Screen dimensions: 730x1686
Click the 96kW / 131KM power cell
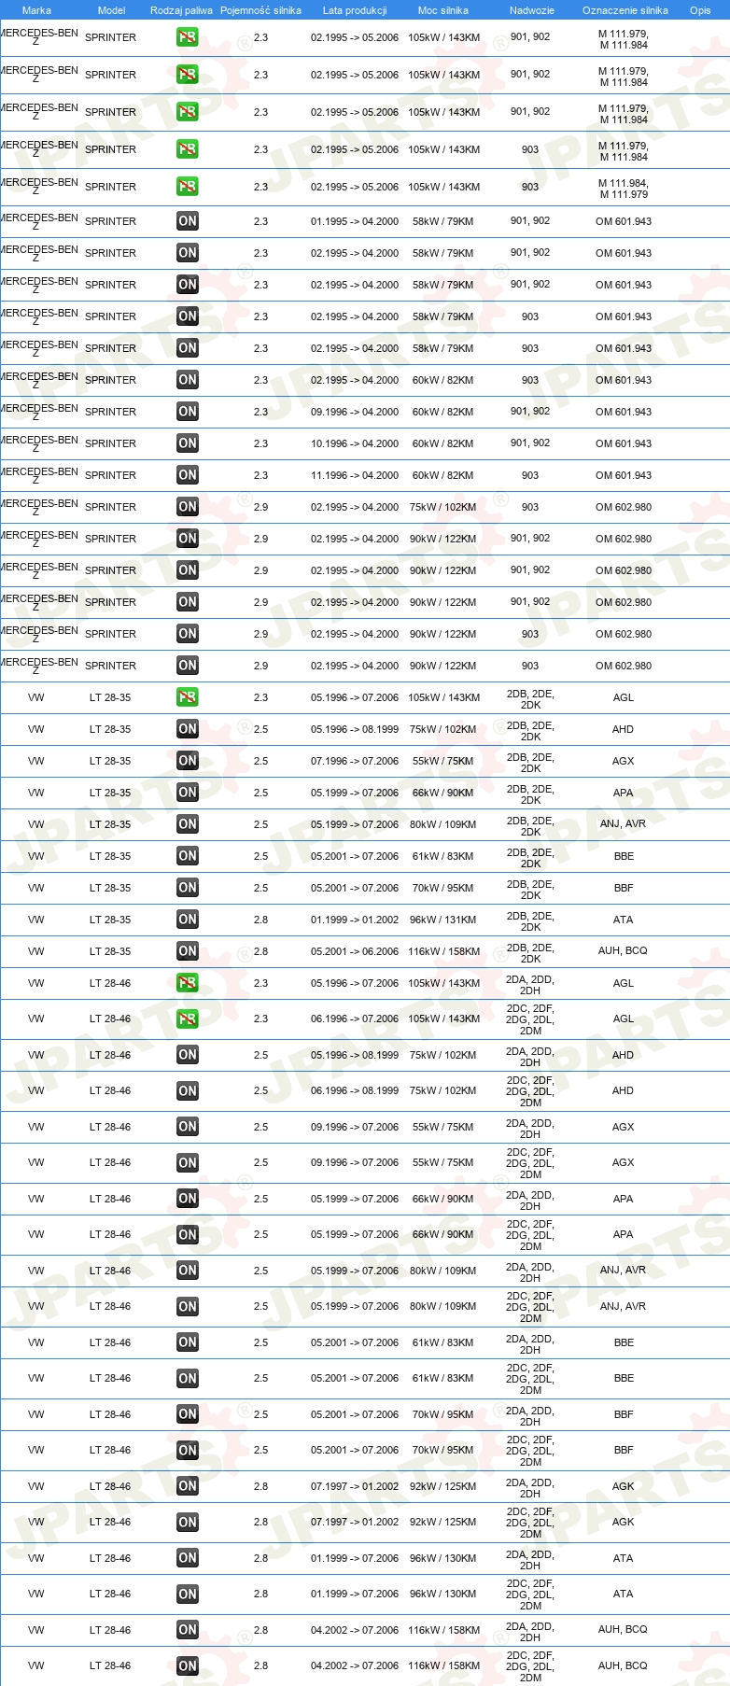tap(443, 920)
